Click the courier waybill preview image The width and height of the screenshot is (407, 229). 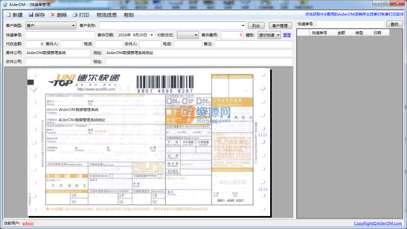[149, 143]
